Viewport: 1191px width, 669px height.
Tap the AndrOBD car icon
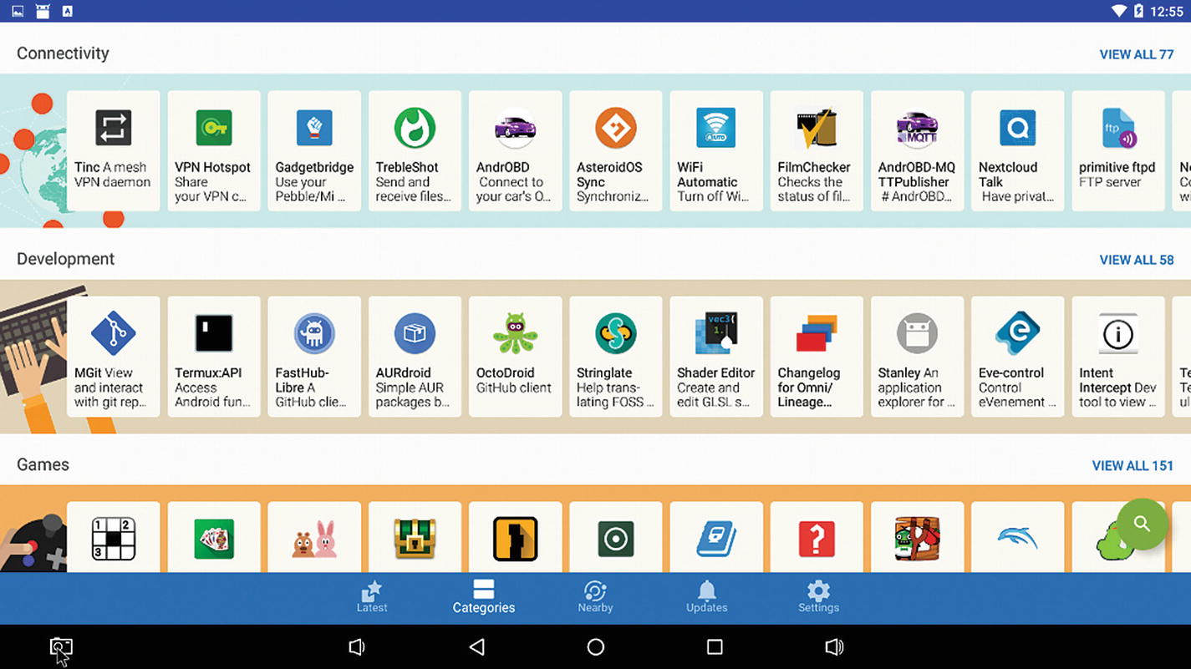(x=515, y=128)
